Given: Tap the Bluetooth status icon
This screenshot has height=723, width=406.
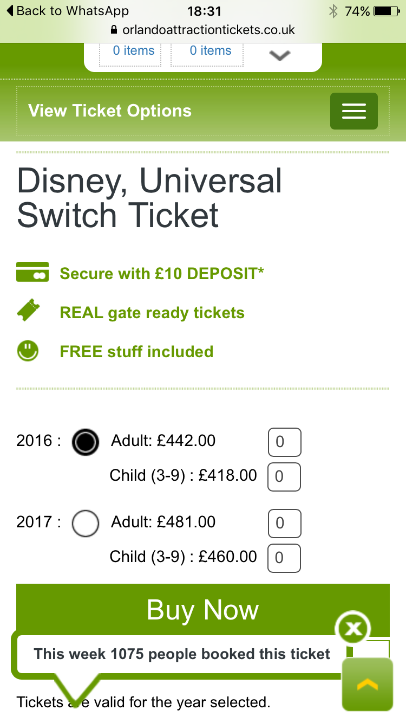Looking at the screenshot, I should coord(333,11).
